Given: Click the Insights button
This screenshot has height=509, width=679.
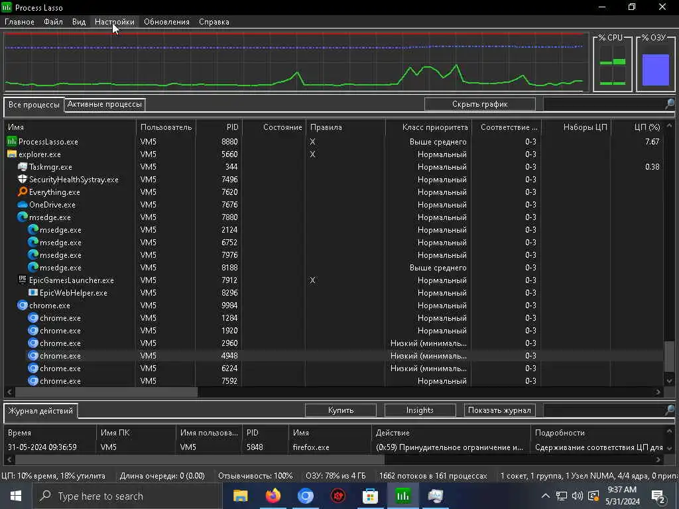Looking at the screenshot, I should [420, 410].
